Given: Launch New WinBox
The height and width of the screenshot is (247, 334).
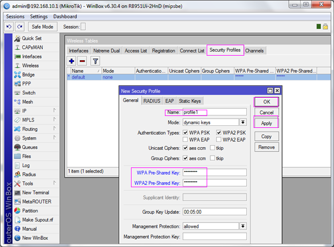Looking at the screenshot, I should 36,238.
